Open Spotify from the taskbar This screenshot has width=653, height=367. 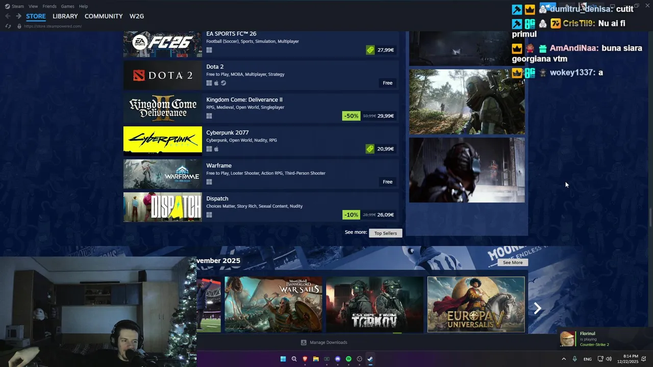click(348, 359)
